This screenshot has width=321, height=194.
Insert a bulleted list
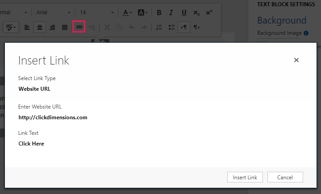coord(171,27)
